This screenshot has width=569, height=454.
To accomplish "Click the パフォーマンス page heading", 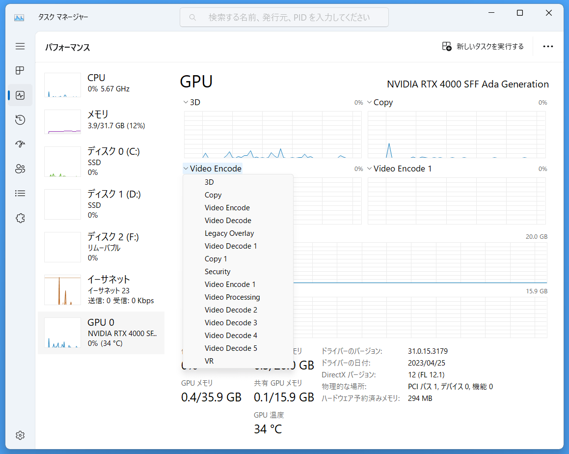I will pos(67,48).
